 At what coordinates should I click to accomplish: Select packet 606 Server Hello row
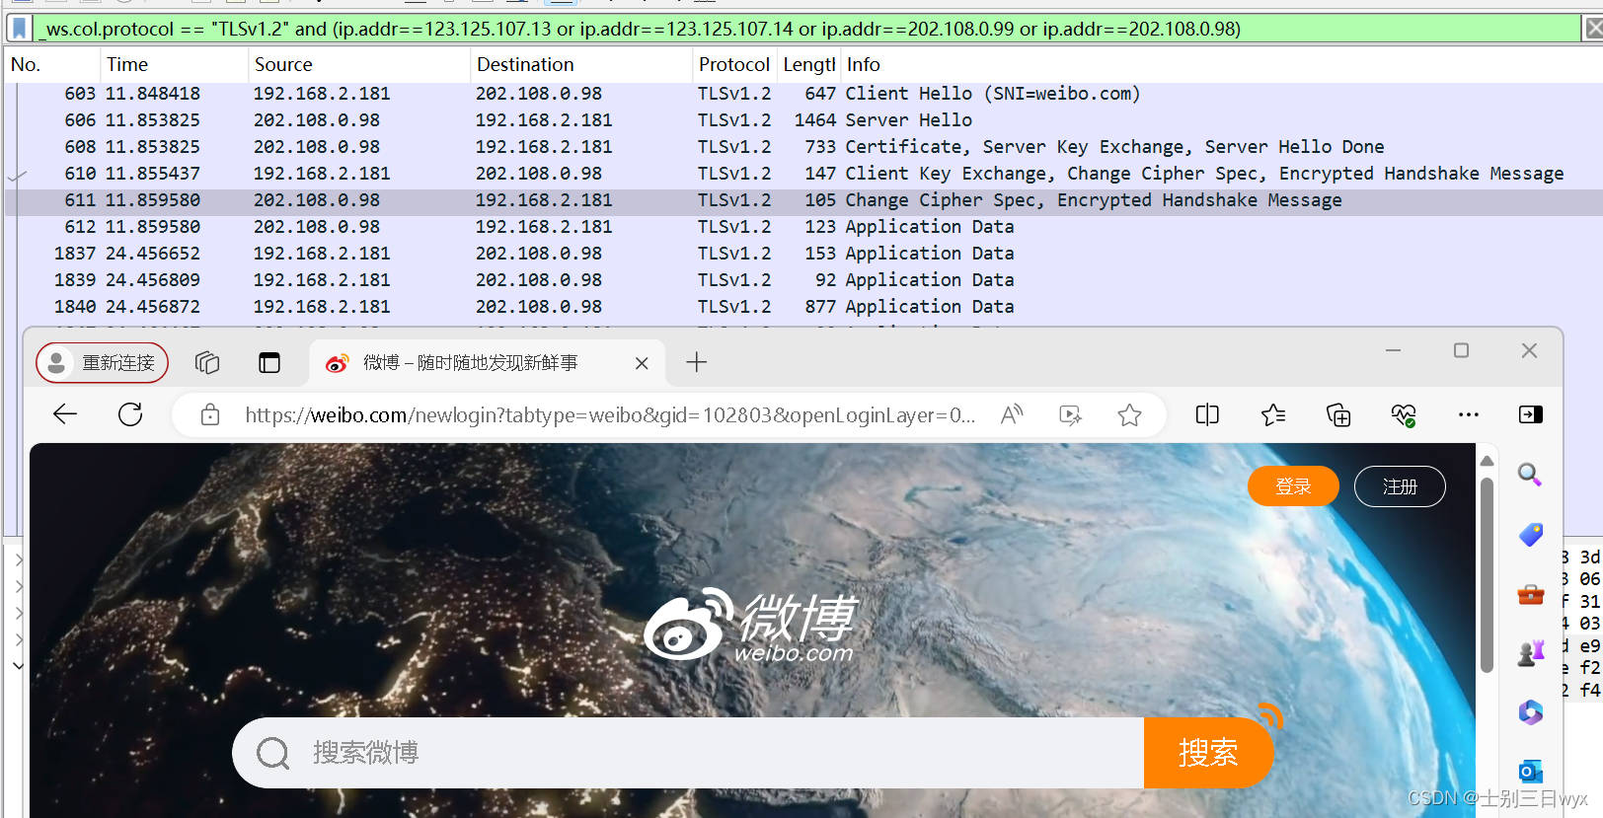click(803, 120)
